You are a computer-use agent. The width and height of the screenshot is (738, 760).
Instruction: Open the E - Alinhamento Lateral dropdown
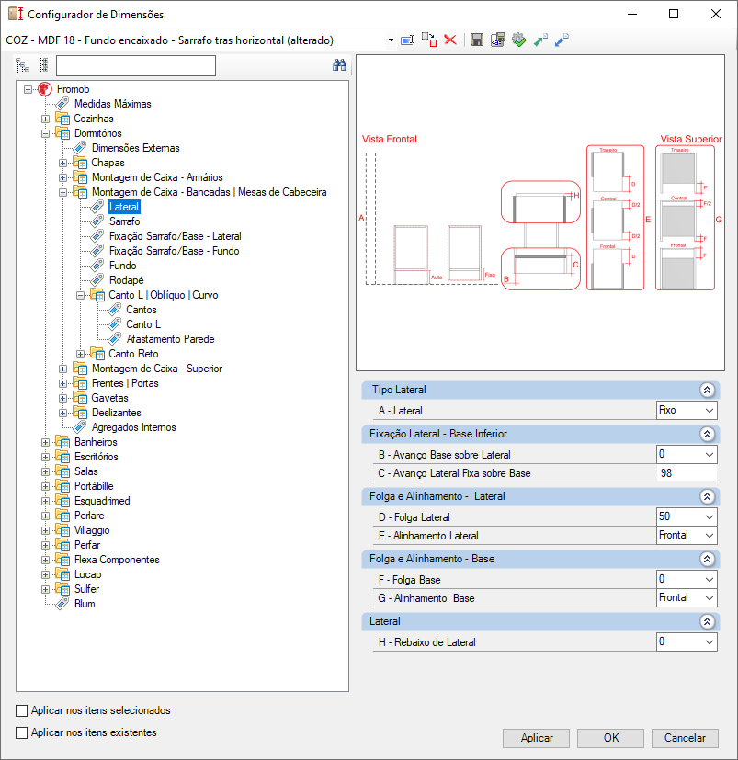tap(709, 536)
